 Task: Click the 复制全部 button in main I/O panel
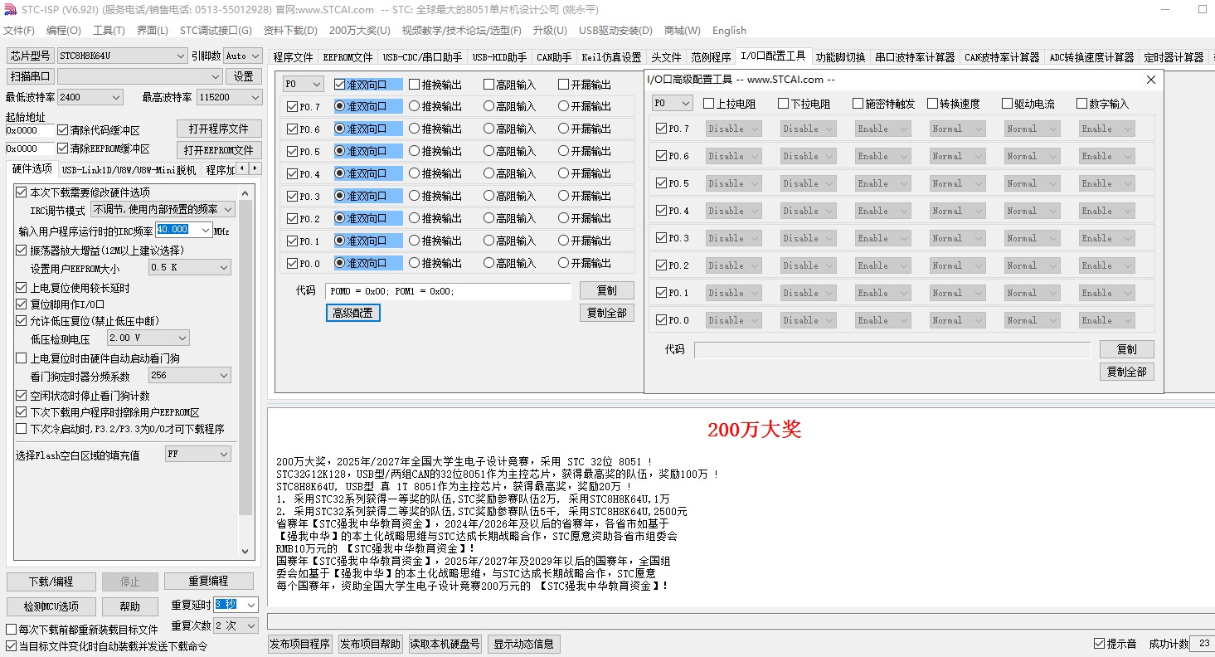pyautogui.click(x=607, y=313)
